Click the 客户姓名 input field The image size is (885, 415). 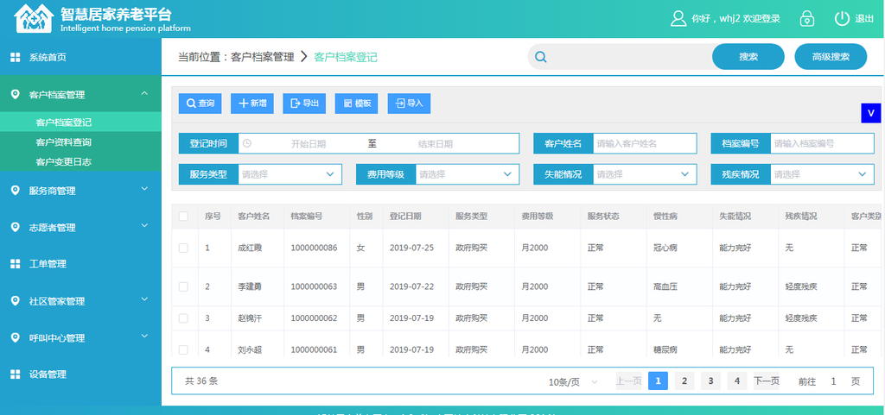(644, 143)
